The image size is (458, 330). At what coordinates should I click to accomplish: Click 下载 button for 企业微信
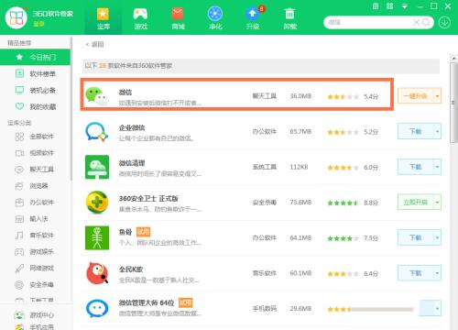[415, 131]
